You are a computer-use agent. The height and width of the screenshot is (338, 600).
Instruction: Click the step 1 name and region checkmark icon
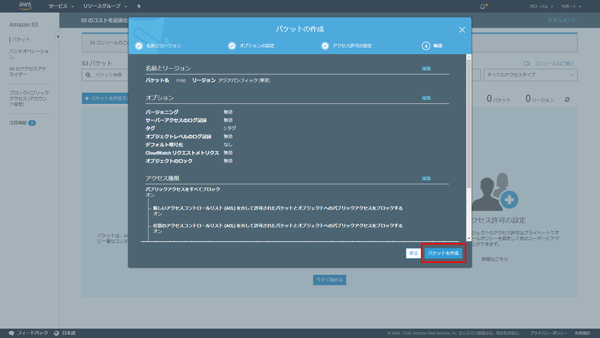[138, 46]
